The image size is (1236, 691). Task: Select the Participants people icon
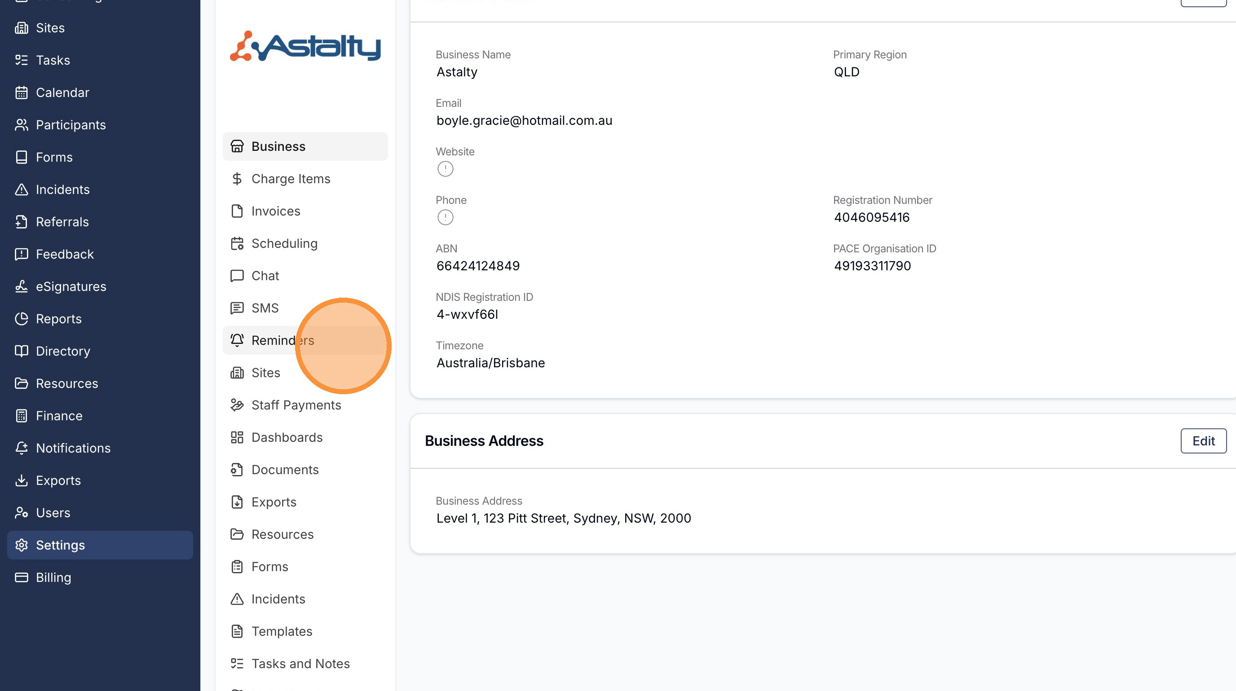coord(22,125)
